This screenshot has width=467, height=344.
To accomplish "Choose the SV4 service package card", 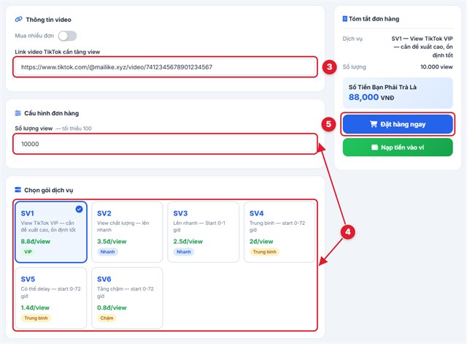I will [279, 232].
